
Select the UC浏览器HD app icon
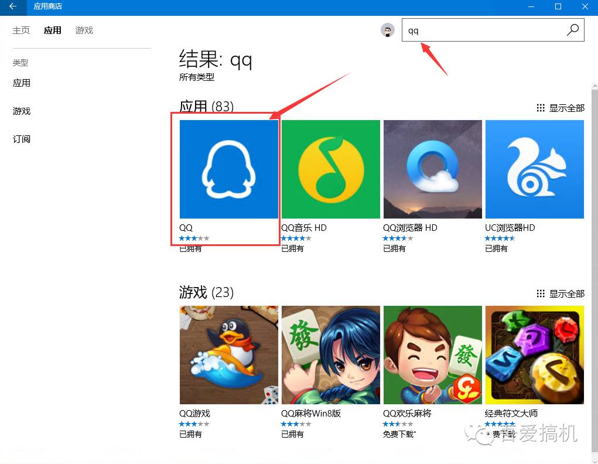pos(534,169)
